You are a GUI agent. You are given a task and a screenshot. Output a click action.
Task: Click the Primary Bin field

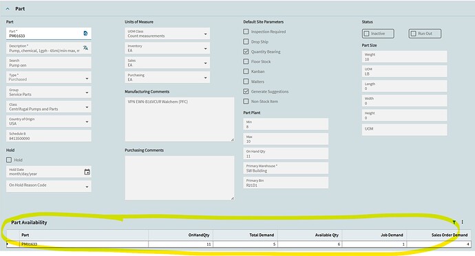(286, 183)
